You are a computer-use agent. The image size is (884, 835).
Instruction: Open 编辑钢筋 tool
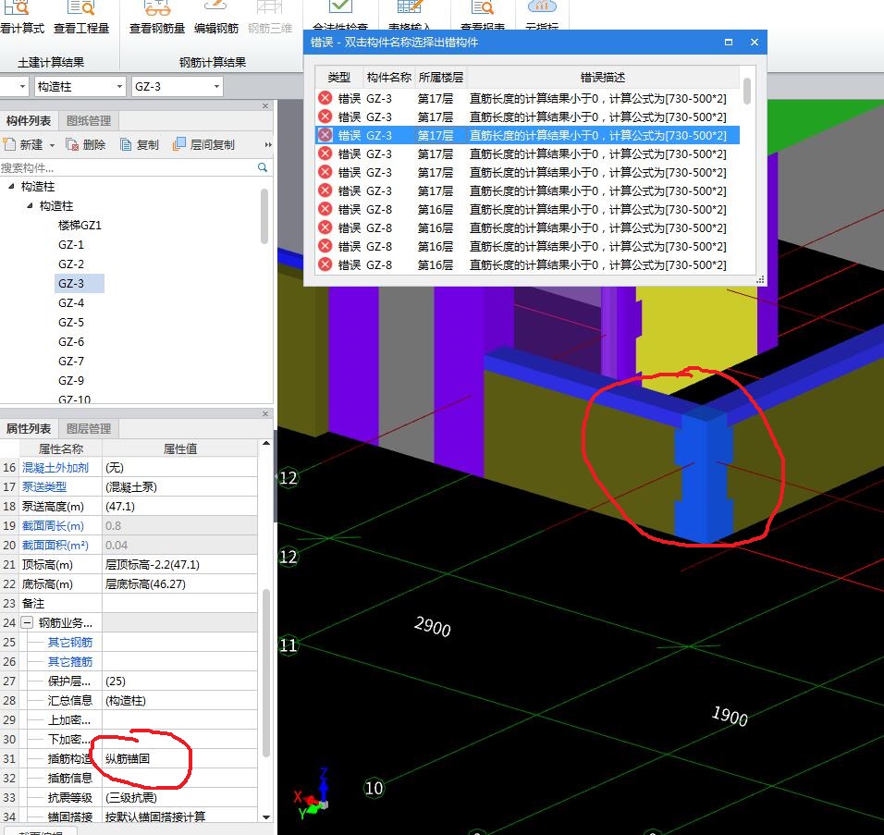pos(216,18)
